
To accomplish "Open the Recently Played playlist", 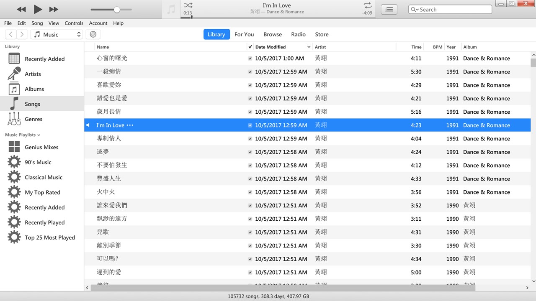I will pyautogui.click(x=42, y=222).
